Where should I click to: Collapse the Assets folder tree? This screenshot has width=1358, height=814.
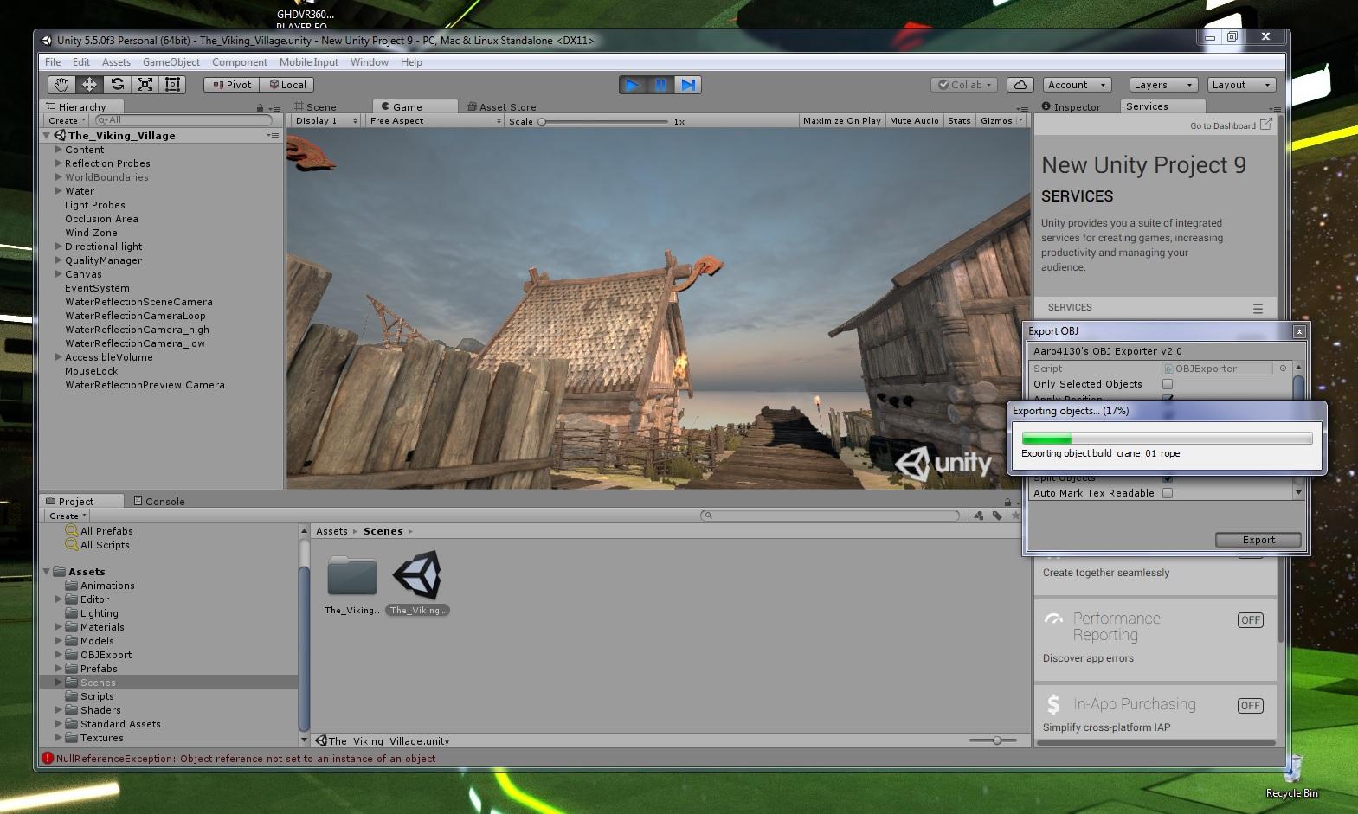pyautogui.click(x=47, y=572)
